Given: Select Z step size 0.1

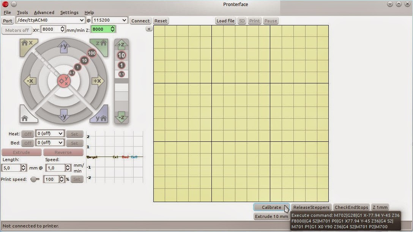Looking at the screenshot, I should (x=121, y=74).
